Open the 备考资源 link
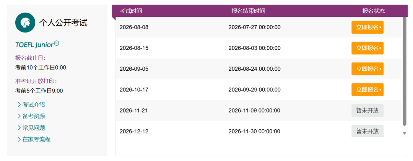 pyautogui.click(x=33, y=116)
